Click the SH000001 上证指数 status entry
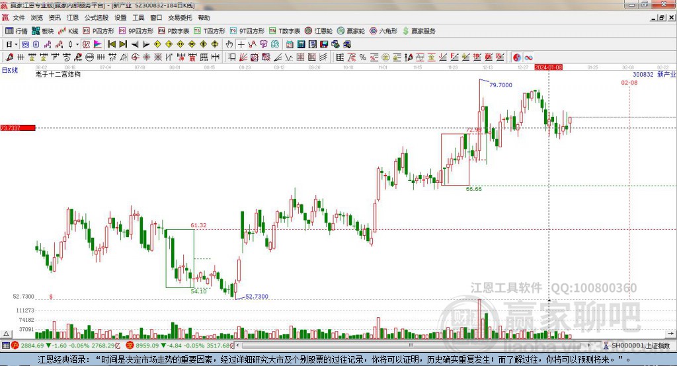This screenshot has height=366, width=677. click(637, 346)
